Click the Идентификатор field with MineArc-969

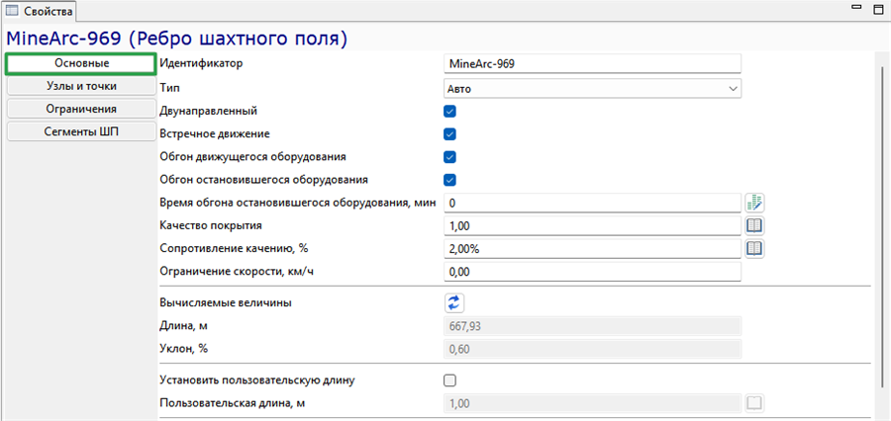[x=592, y=63]
